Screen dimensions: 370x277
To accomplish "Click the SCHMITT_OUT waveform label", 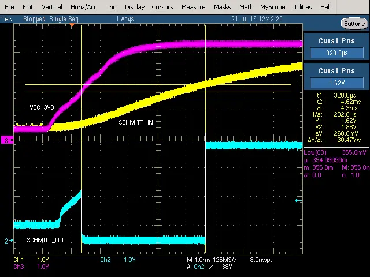I will [46, 240].
